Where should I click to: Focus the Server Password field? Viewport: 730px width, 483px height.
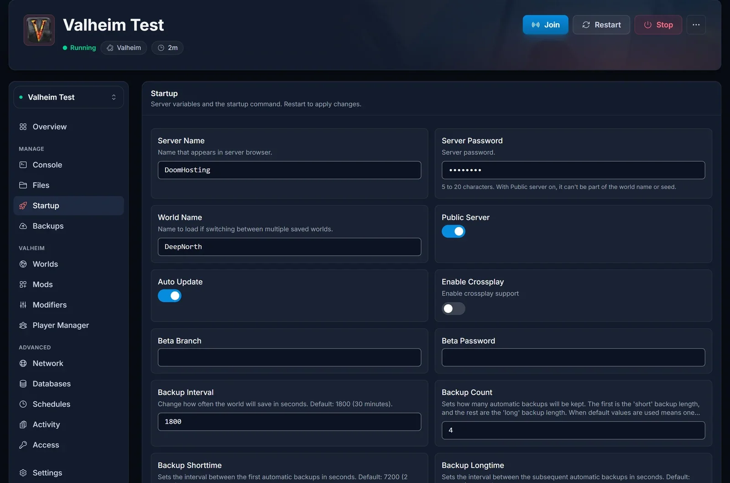point(573,170)
